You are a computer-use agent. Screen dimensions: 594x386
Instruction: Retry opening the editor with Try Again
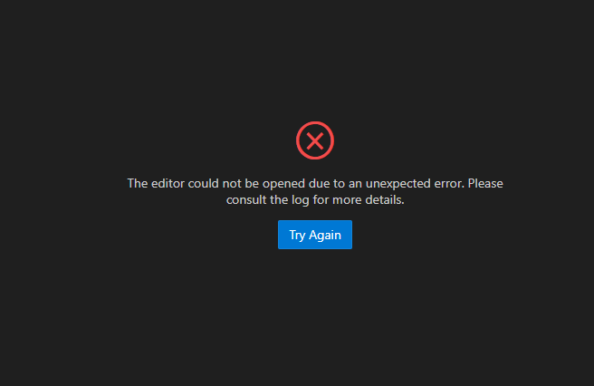pyautogui.click(x=315, y=235)
